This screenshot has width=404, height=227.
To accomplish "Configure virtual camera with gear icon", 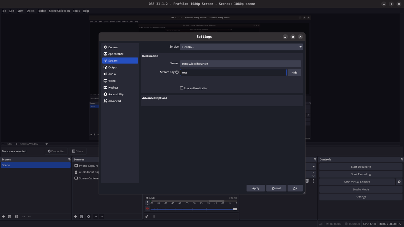I will coord(399,182).
